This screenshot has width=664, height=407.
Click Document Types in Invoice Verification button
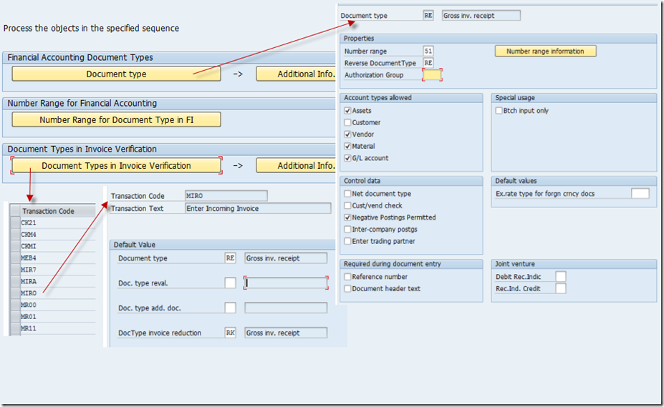116,165
